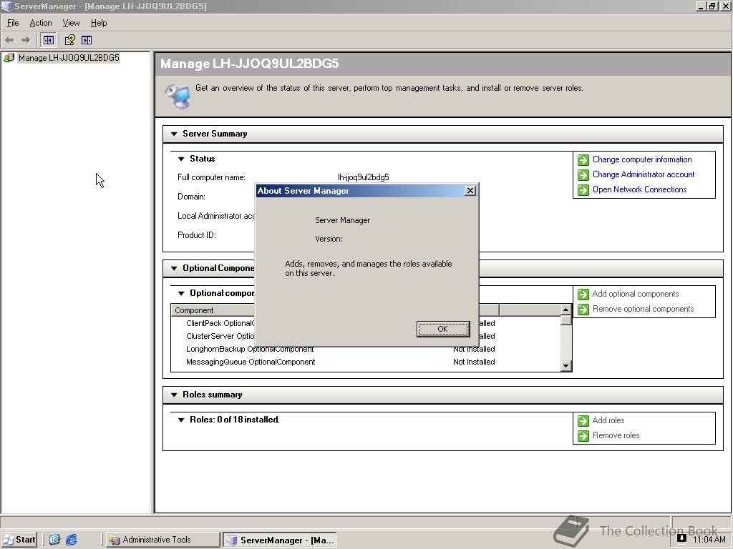Click the 11:04 AM system clock
This screenshot has height=549, width=733.
[709, 540]
